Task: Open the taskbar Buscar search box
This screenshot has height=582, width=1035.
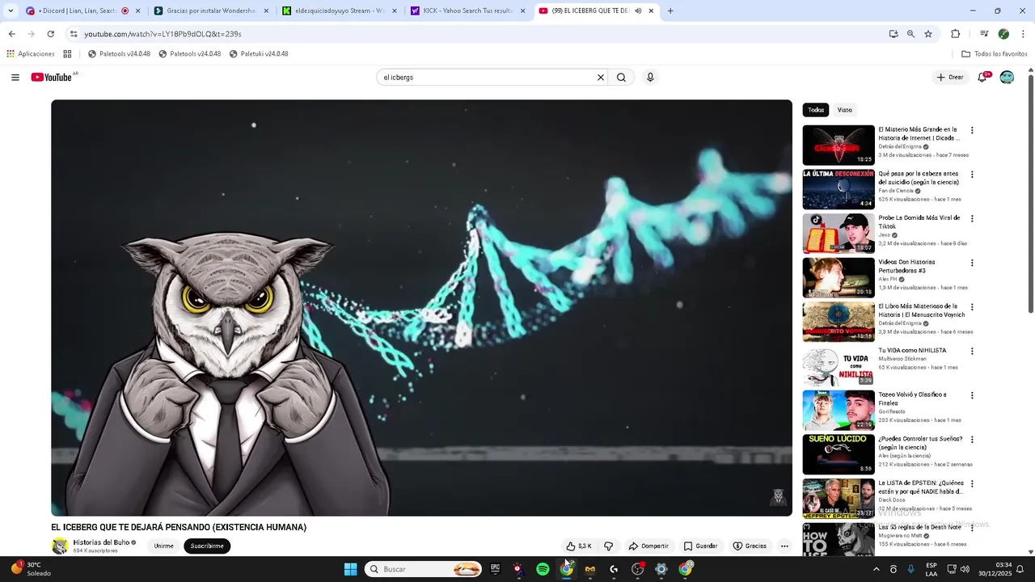Action: pyautogui.click(x=425, y=569)
